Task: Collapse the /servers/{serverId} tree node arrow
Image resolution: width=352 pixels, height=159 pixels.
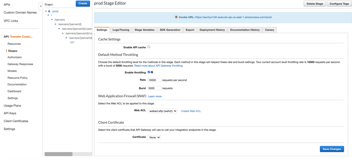Action: pyautogui.click(x=56, y=24)
